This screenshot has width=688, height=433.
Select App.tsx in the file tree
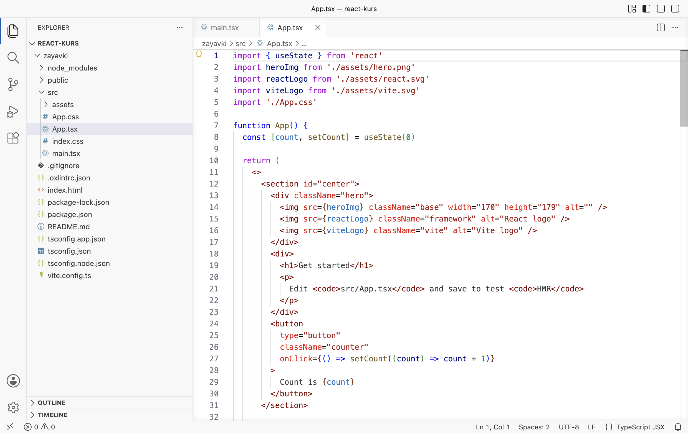110,129
